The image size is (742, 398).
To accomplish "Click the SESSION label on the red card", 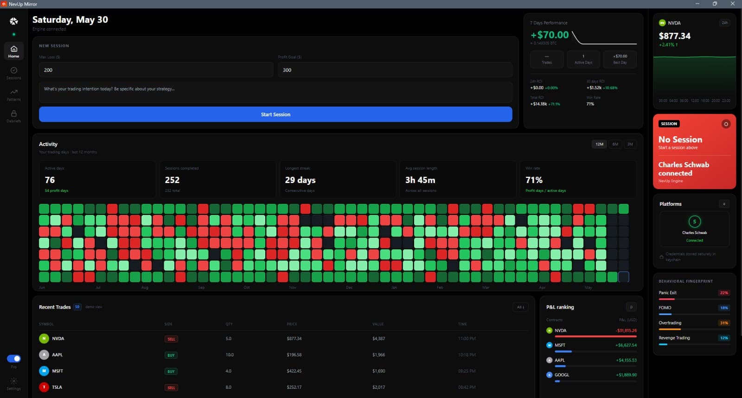I will pos(669,124).
